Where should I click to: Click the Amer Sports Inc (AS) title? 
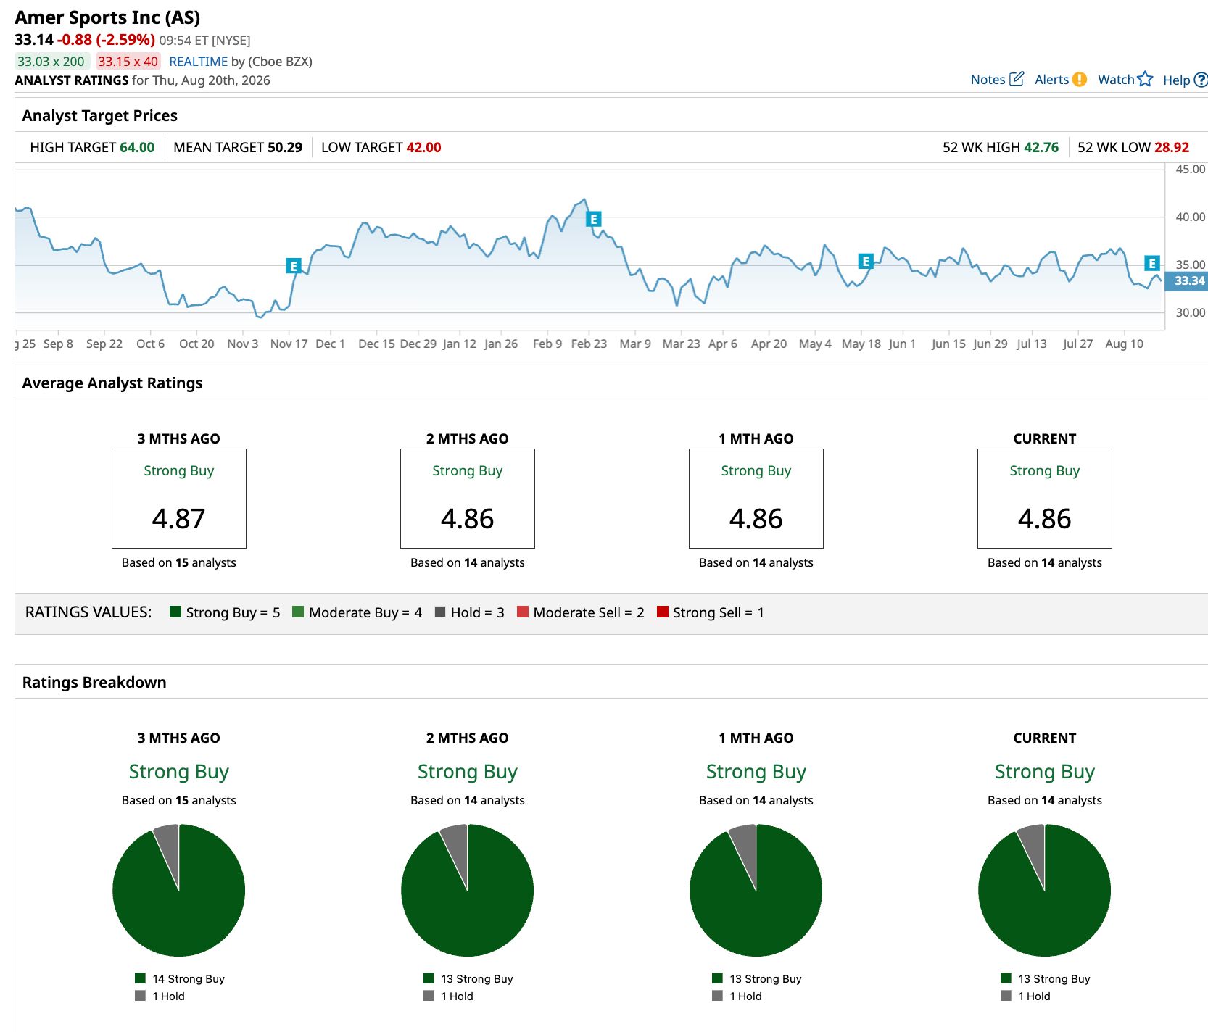pyautogui.click(x=107, y=17)
